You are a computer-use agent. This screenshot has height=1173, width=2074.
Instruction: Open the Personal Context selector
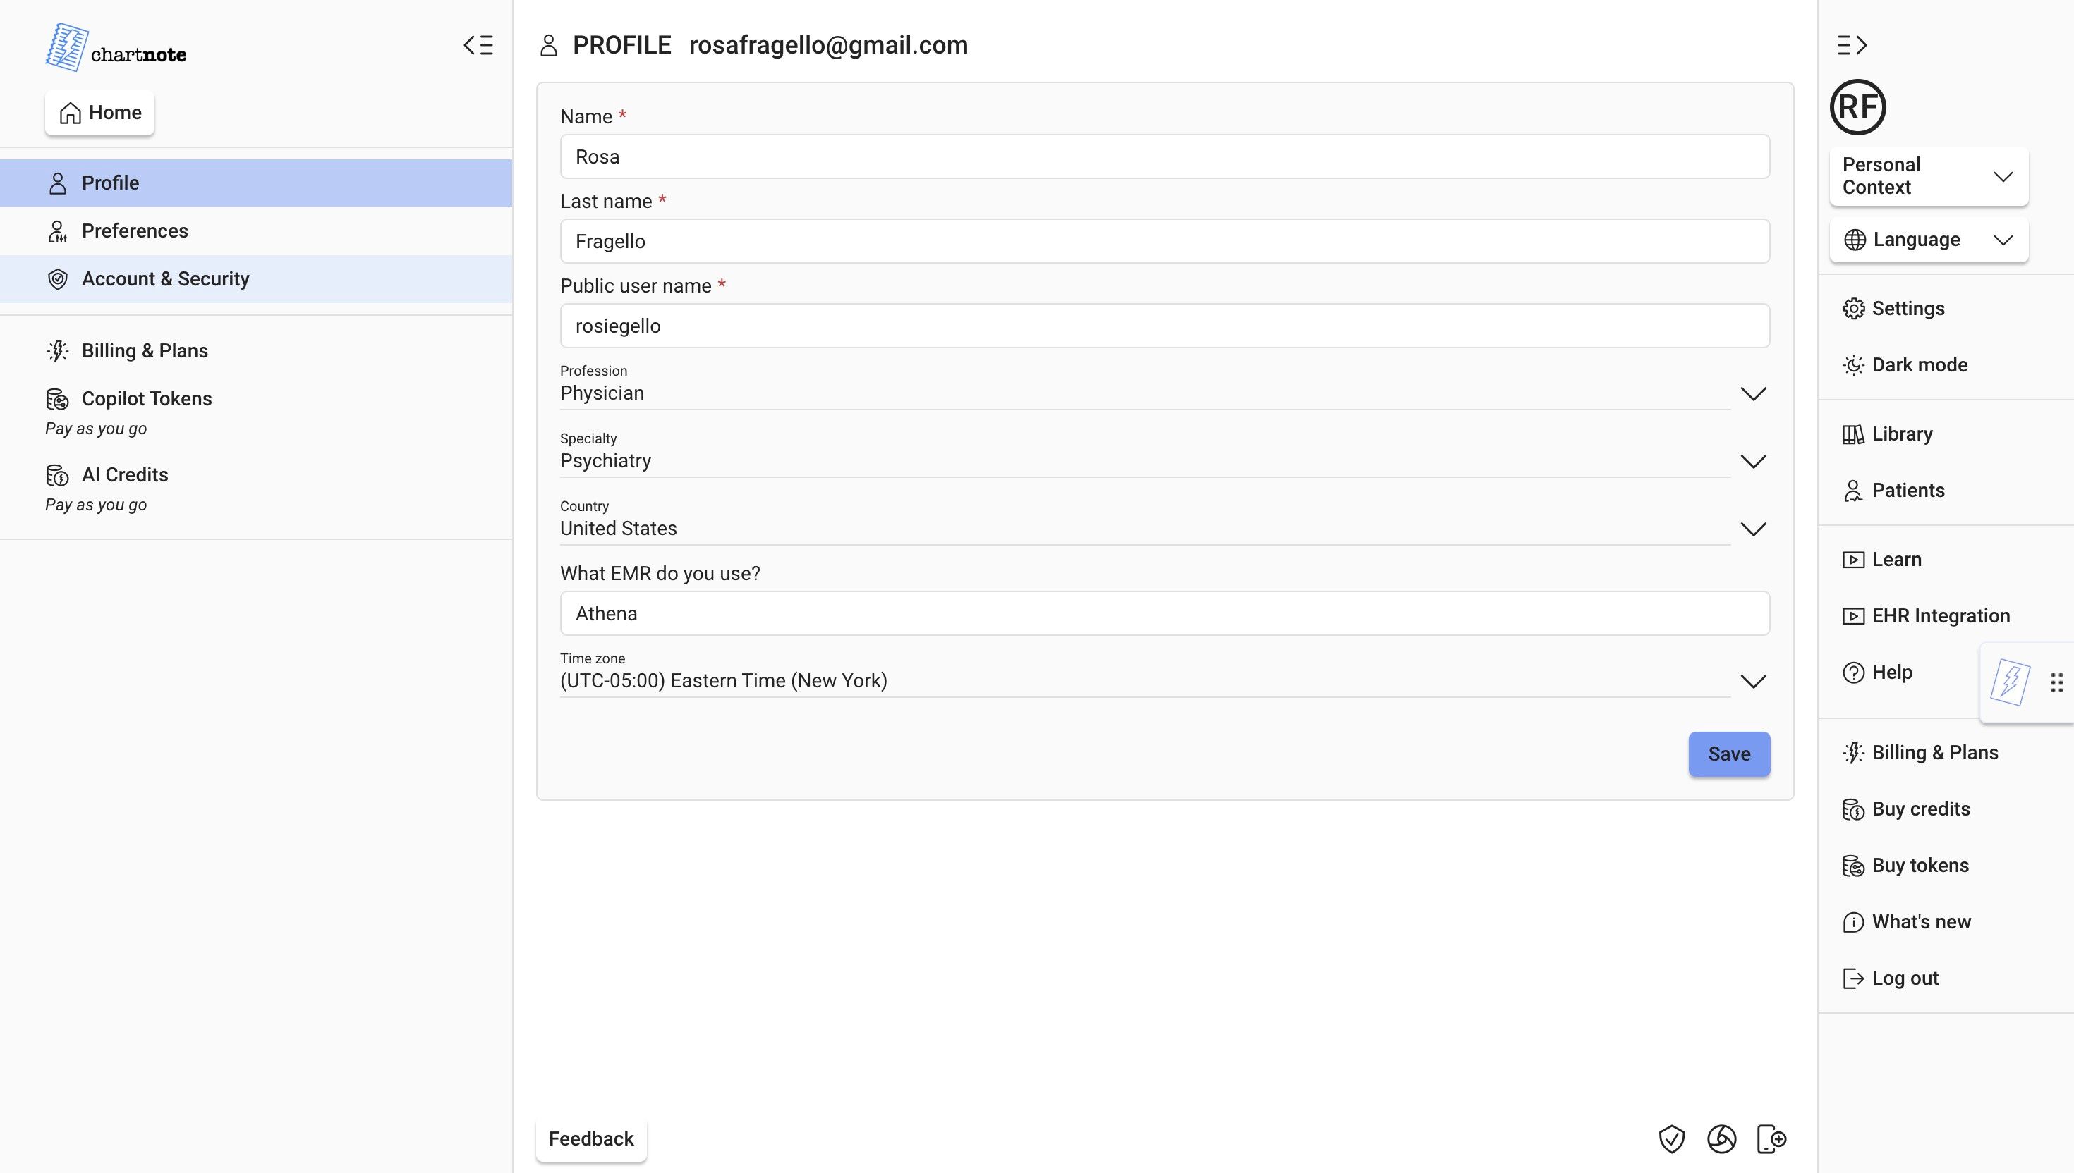click(x=1928, y=176)
